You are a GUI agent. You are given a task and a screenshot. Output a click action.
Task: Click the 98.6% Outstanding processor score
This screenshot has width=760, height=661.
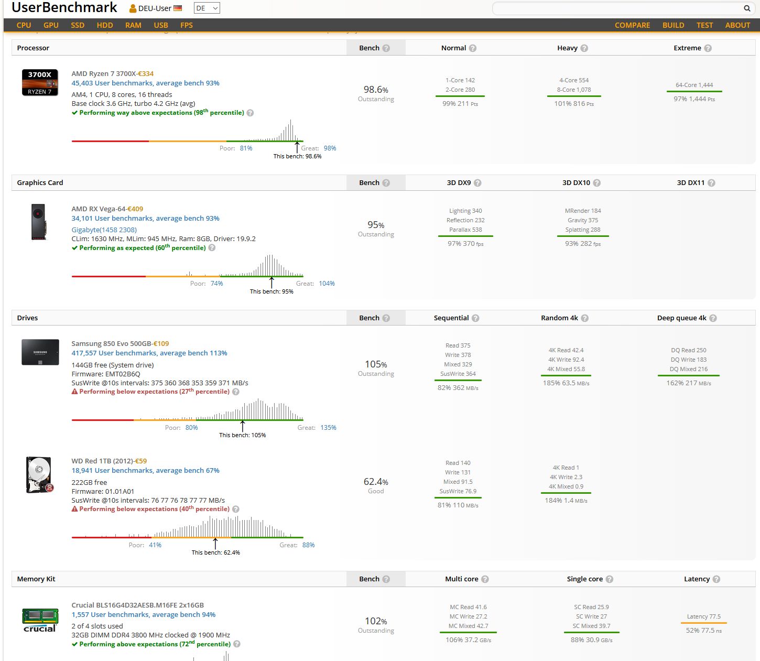tap(376, 93)
